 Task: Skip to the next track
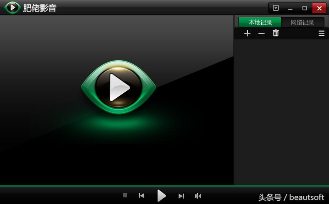click(x=181, y=196)
